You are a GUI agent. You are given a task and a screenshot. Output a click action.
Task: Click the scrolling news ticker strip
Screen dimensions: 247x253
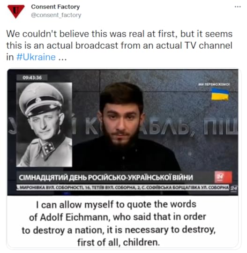123,188
